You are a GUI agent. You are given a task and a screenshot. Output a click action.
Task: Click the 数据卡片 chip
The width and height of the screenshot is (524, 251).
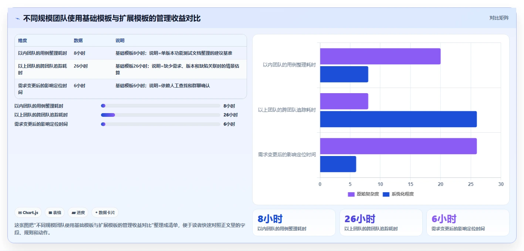[x=105, y=213]
